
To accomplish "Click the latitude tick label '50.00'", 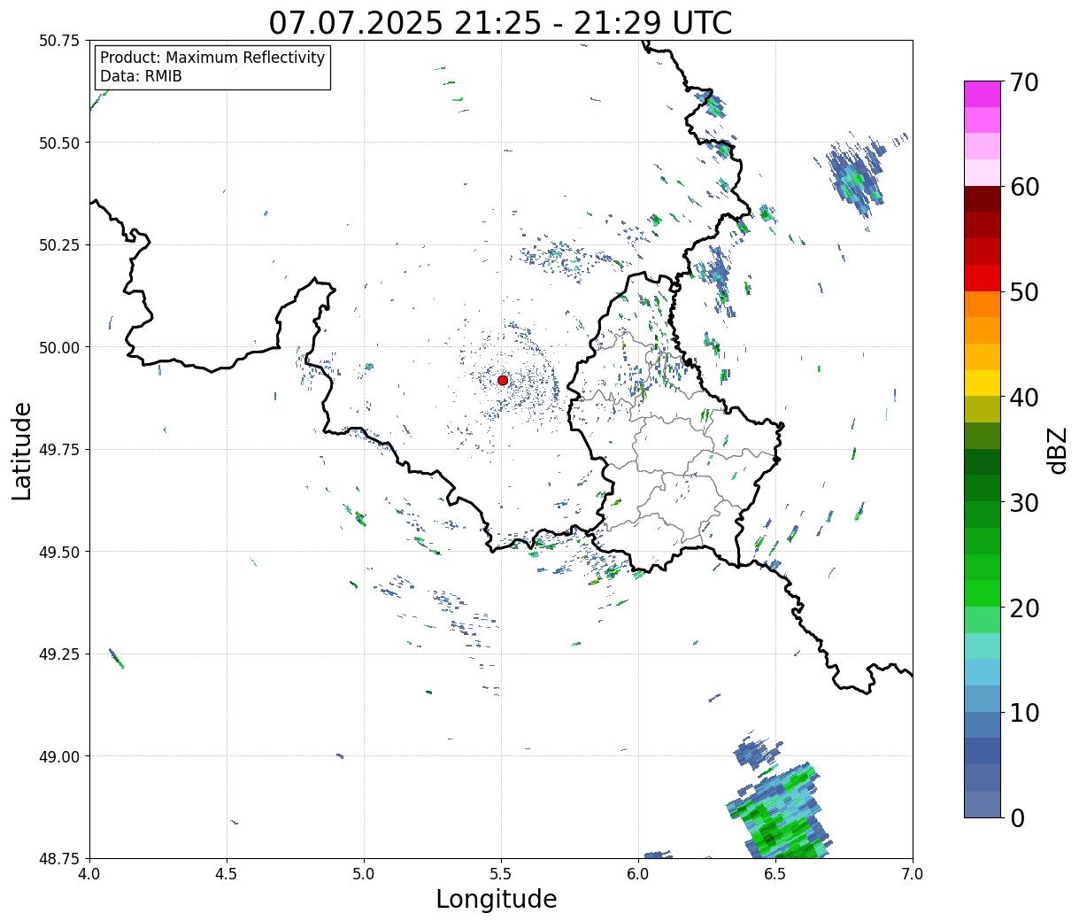I will click(x=58, y=347).
